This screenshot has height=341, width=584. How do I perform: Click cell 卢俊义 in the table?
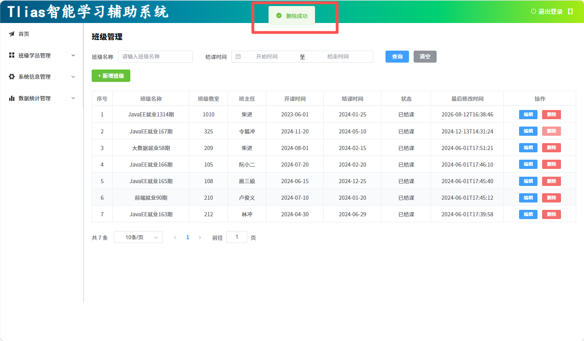247,198
